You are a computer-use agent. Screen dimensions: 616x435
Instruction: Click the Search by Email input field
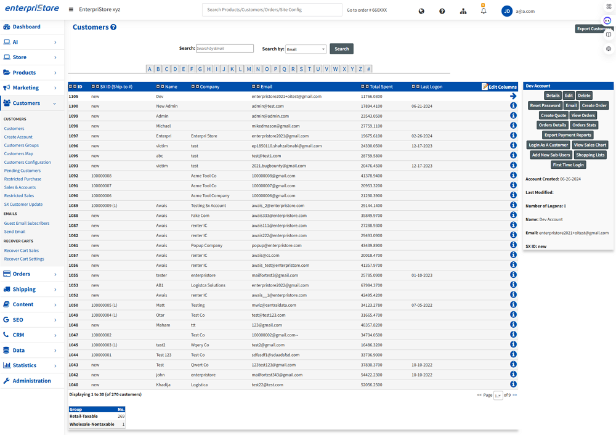coord(225,49)
